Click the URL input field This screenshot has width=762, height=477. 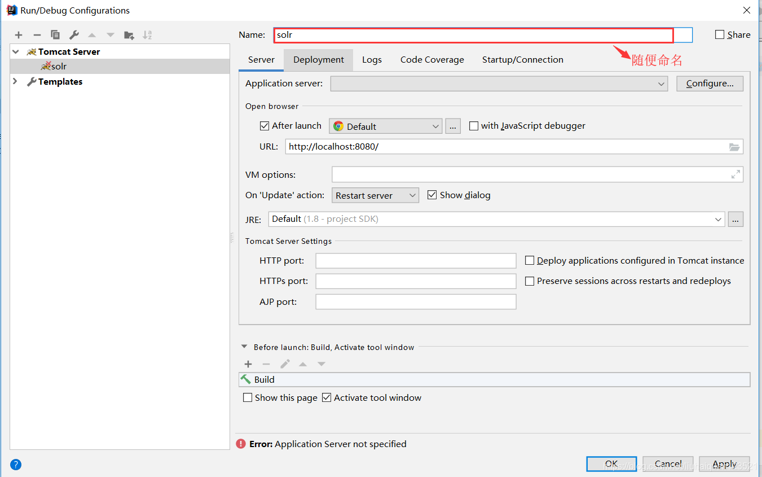tap(514, 147)
